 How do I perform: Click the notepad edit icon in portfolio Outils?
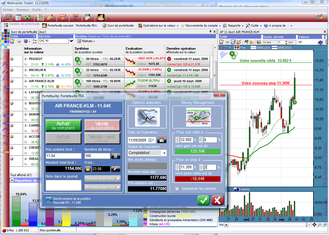pos(12,41)
